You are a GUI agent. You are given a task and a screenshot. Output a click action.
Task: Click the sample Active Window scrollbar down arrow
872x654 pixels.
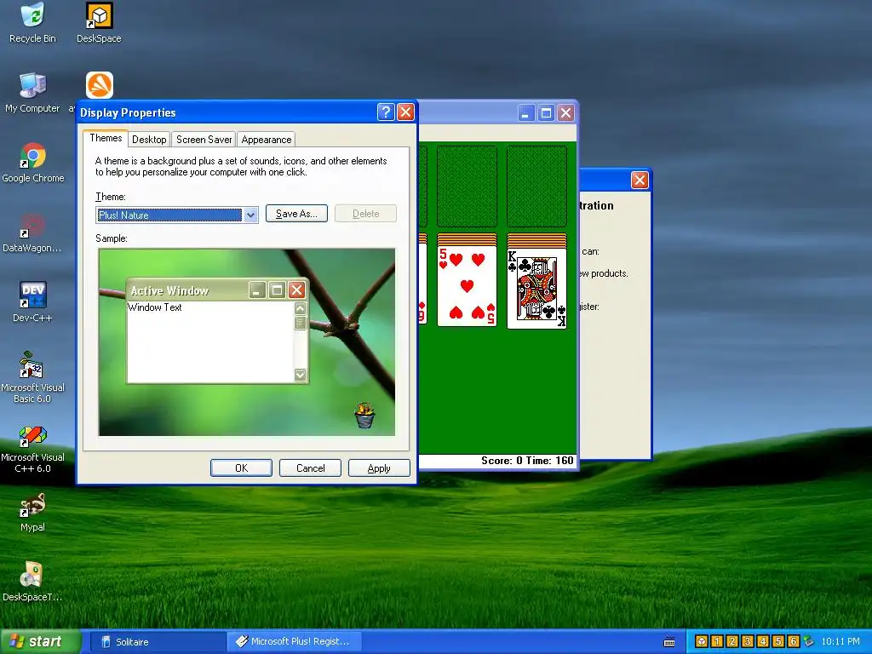pos(301,375)
